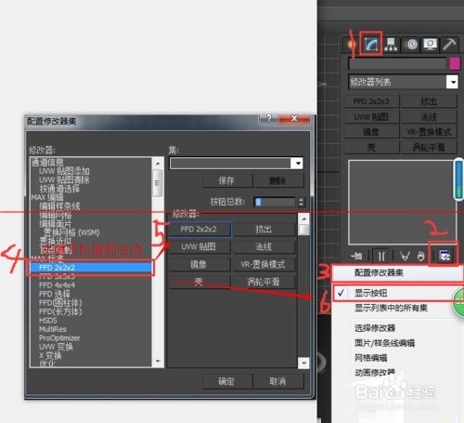Click 确定 to confirm the dialog
The height and width of the screenshot is (423, 464).
[226, 381]
